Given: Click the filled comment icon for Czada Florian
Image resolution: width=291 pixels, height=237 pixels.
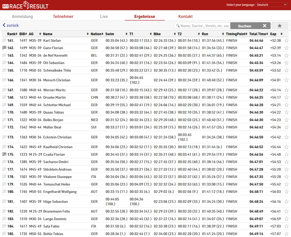Looking at the screenshot, I should [4, 154].
